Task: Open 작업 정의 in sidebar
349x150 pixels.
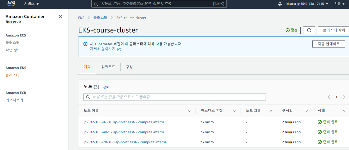Action: point(13,50)
